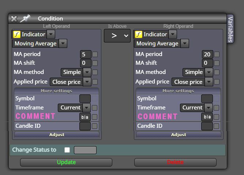The image size is (244, 175).
Task: Toggle the checkbox beside right MA period
Action: 217,55
